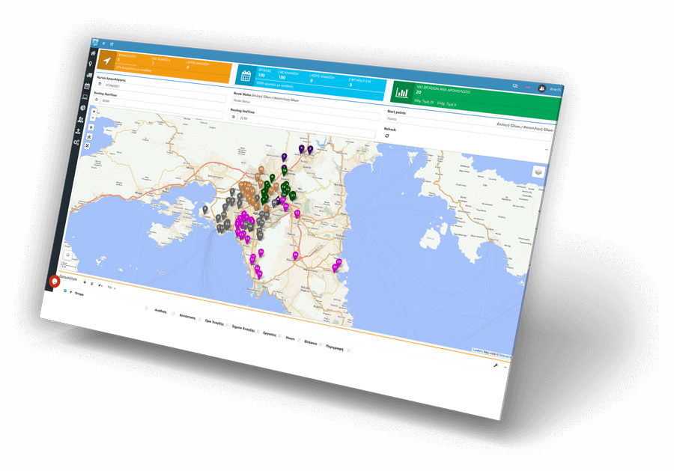
Task: Open the truck vehicles sidebar icon
Action: 89,75
